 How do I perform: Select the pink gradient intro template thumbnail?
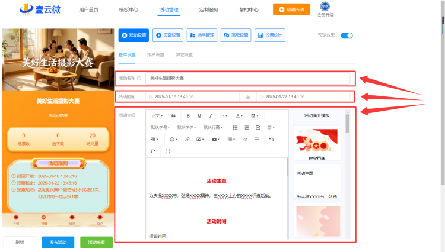[x=317, y=219]
